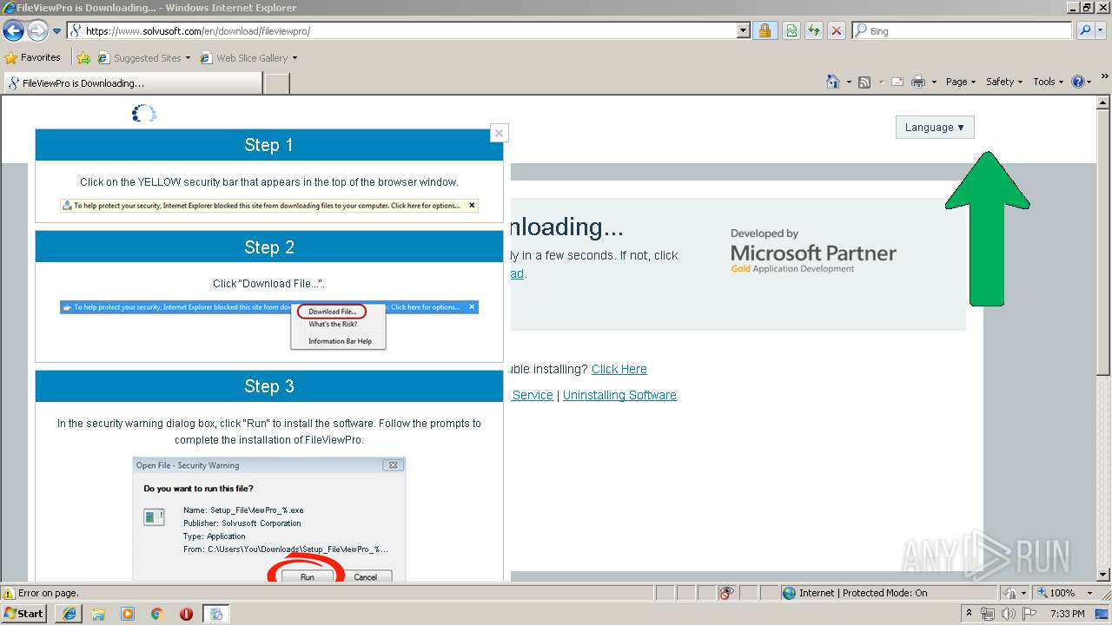The width and height of the screenshot is (1112, 625).
Task: Show hidden system tray icons
Action: 970,613
